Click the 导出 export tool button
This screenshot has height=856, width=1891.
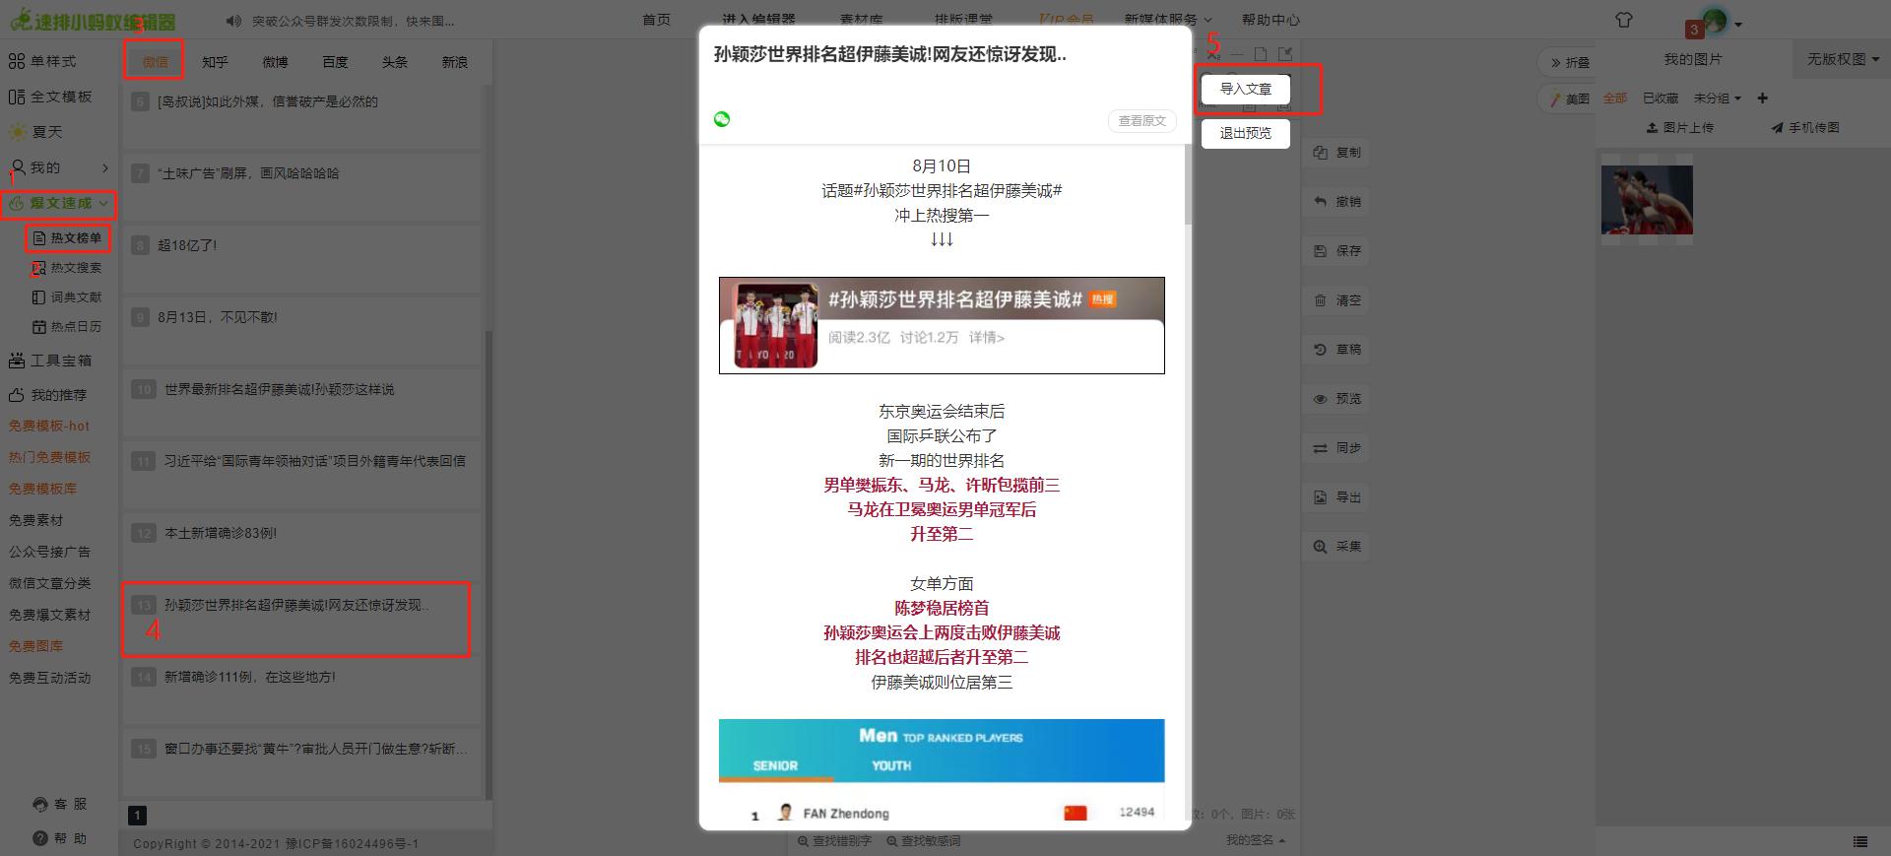pos(1337,497)
